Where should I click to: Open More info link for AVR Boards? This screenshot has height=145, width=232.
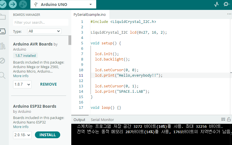coord(21,76)
